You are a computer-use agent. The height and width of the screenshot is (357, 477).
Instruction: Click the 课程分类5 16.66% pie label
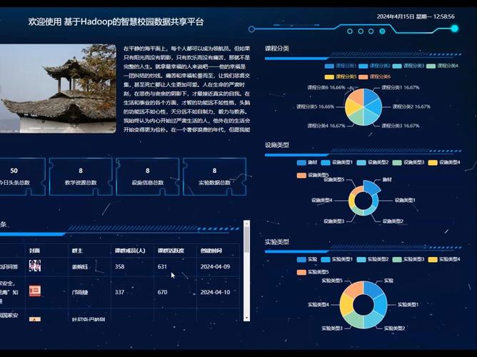coord(315,106)
